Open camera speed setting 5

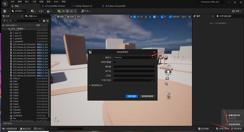(x=184, y=17)
